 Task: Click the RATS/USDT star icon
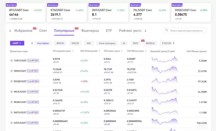(11, 112)
